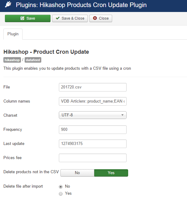
Task: Set Delete products not in CSV to No
Action: pyautogui.click(x=77, y=173)
